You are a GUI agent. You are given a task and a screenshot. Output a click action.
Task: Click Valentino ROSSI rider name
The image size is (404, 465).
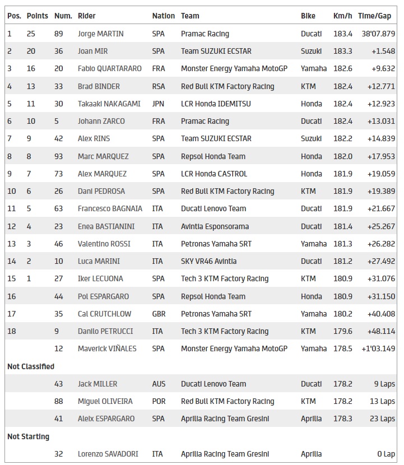click(x=104, y=244)
